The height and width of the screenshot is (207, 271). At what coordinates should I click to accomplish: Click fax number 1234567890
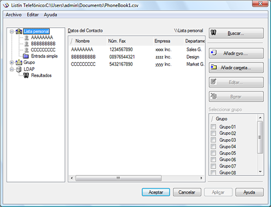(x=121, y=49)
